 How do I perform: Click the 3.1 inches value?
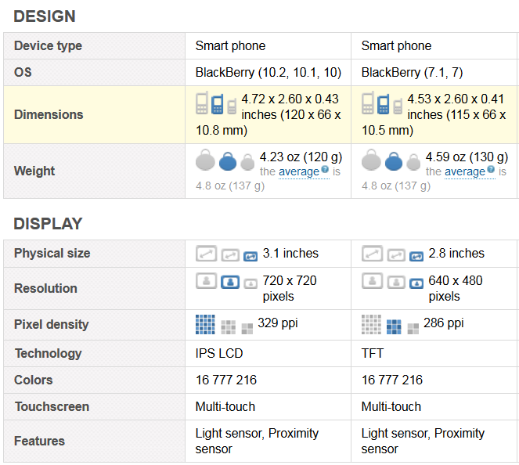point(290,253)
